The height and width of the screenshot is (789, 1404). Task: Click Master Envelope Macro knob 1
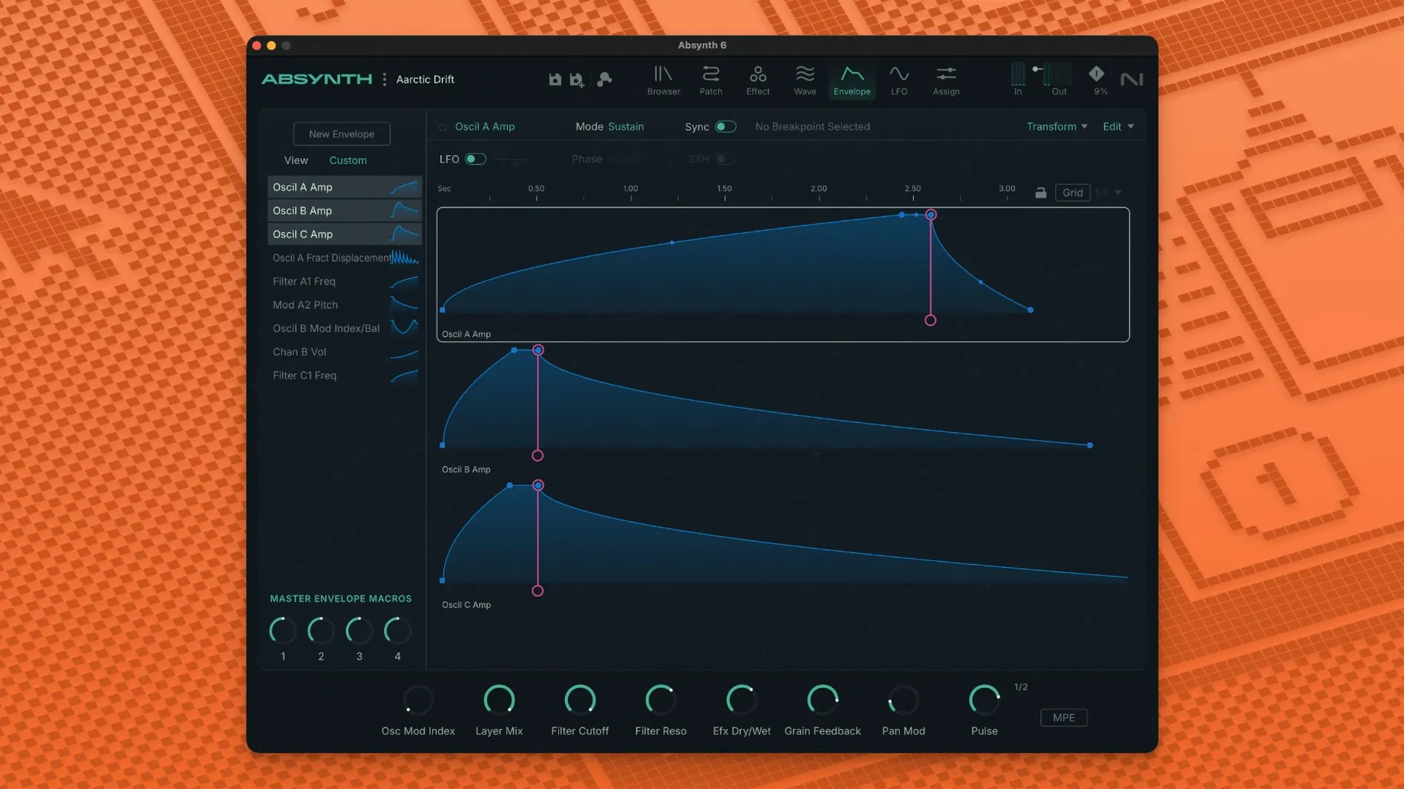click(x=283, y=631)
